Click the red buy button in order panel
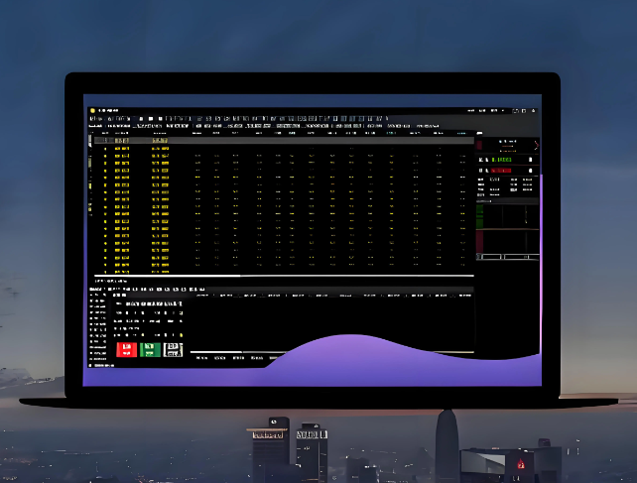 (126, 348)
